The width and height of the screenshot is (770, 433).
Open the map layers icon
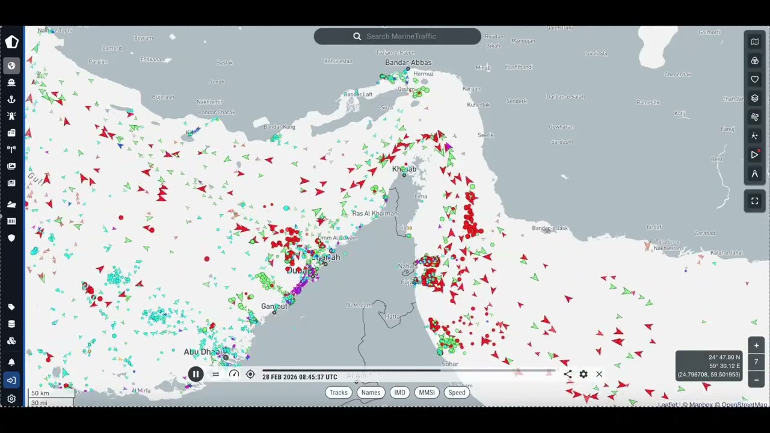click(755, 98)
